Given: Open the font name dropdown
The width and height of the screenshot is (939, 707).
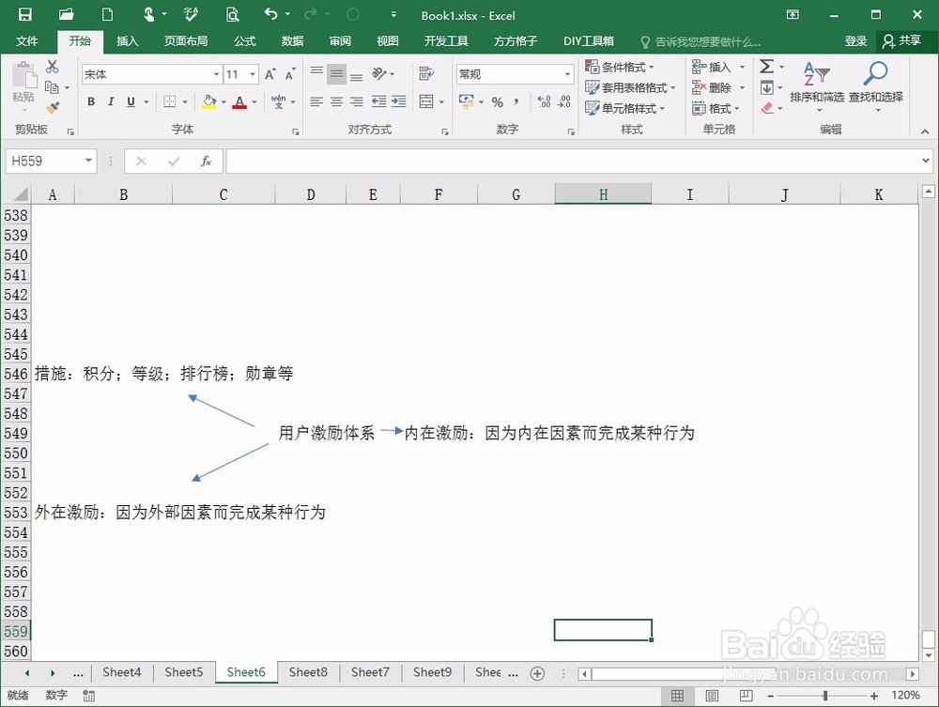Looking at the screenshot, I should pos(216,74).
